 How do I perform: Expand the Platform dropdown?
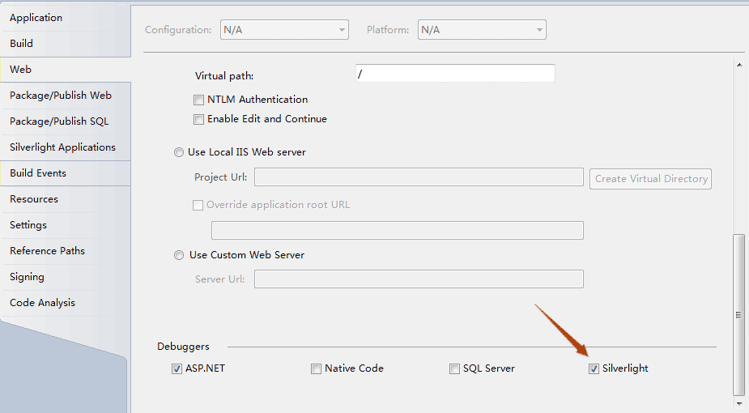pos(482,30)
